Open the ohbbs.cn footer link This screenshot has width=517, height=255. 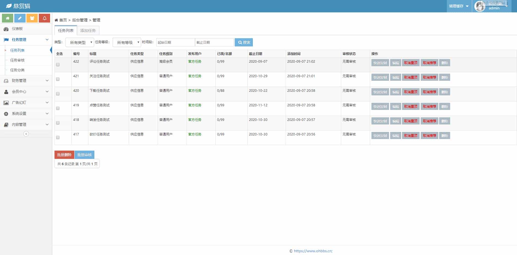click(313, 251)
